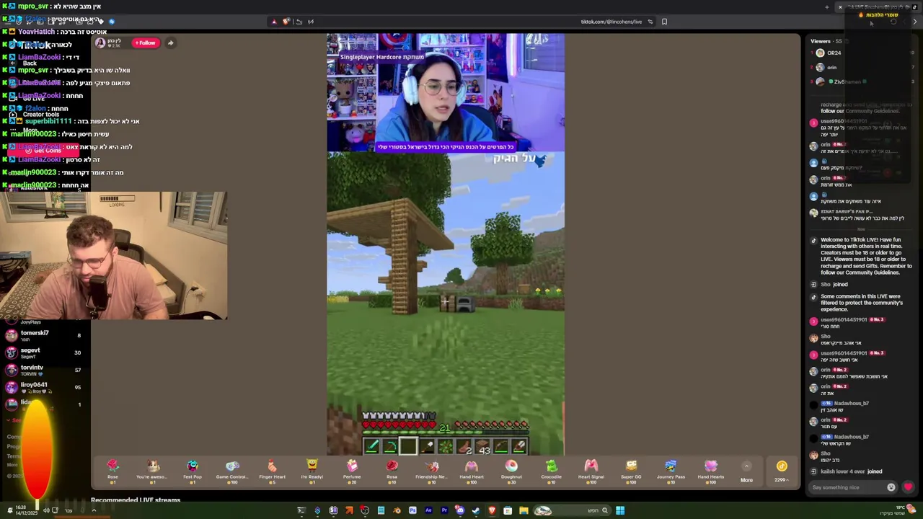Send the I'm Ready! gift
923x519 pixels.
coord(312,471)
